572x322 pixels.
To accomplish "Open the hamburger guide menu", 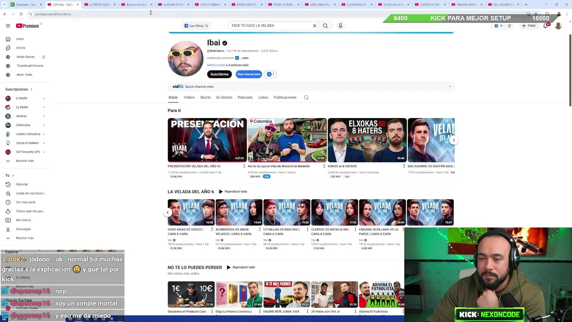I will pyautogui.click(x=8, y=26).
